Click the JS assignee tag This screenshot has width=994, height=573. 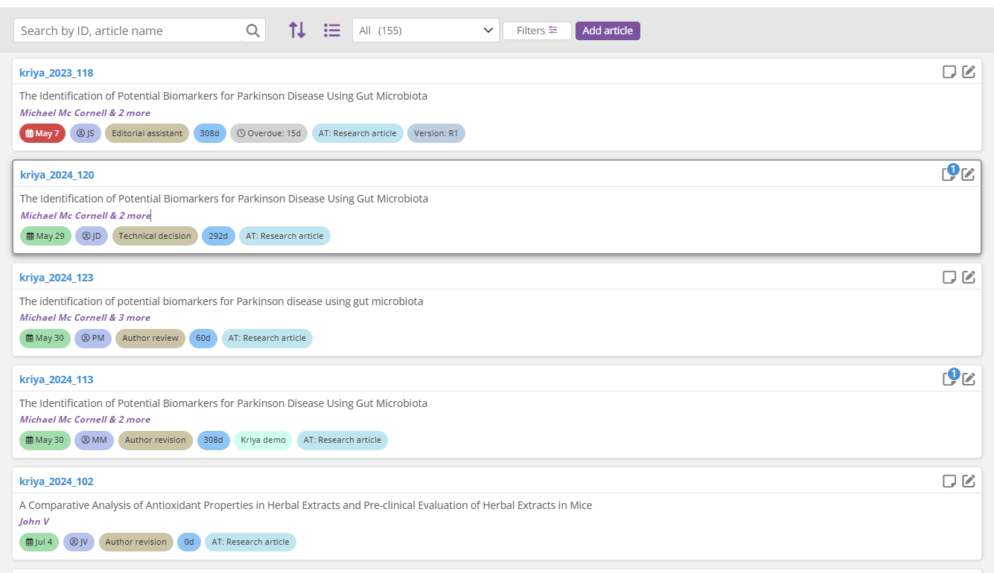click(86, 133)
